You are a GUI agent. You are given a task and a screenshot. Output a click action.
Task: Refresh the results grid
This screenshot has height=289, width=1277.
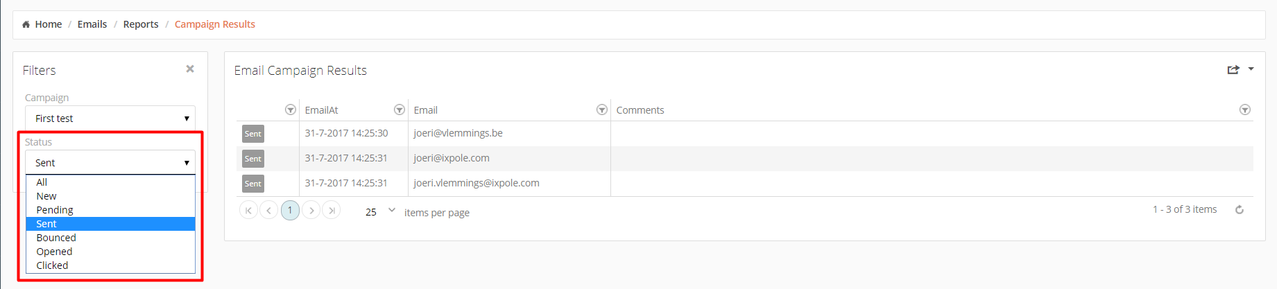coord(1240,209)
